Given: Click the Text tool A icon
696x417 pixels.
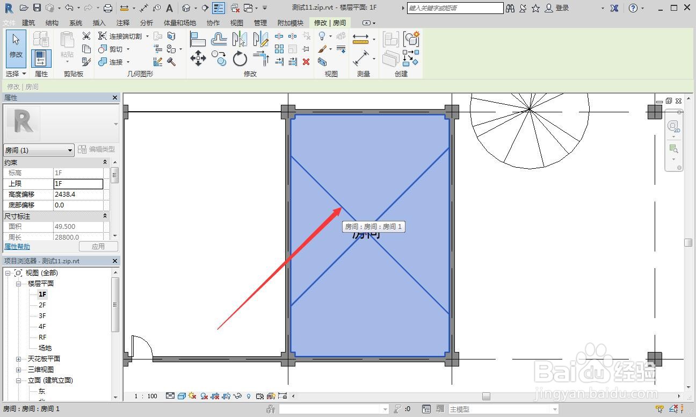Looking at the screenshot, I should [x=170, y=8].
